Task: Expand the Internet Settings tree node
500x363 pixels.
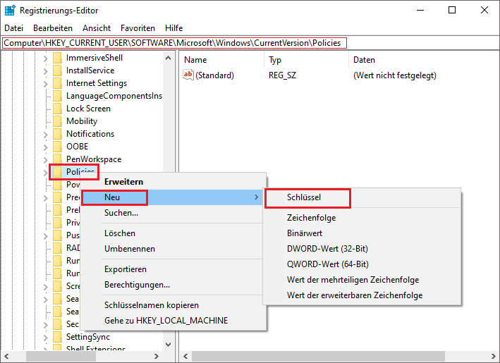Action: point(46,84)
